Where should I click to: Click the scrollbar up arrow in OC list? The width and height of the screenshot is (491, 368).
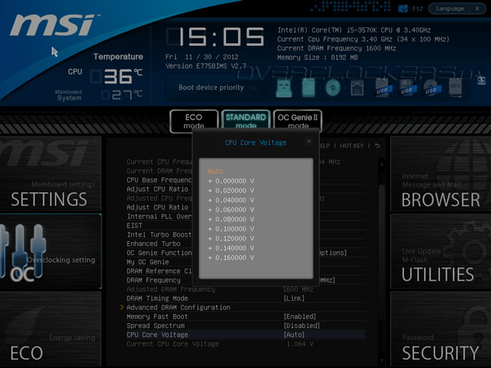(381, 164)
